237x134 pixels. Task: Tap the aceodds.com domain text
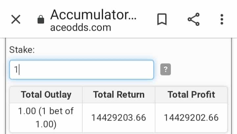point(81,28)
